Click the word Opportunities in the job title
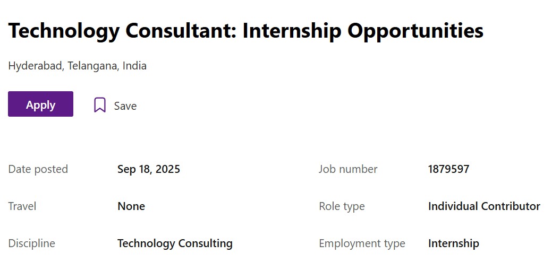This screenshot has height=271, width=560. [x=415, y=31]
